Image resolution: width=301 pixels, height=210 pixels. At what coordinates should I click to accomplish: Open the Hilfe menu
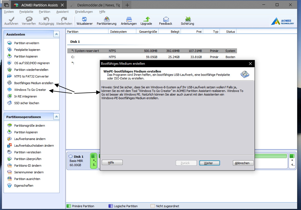click(102, 12)
